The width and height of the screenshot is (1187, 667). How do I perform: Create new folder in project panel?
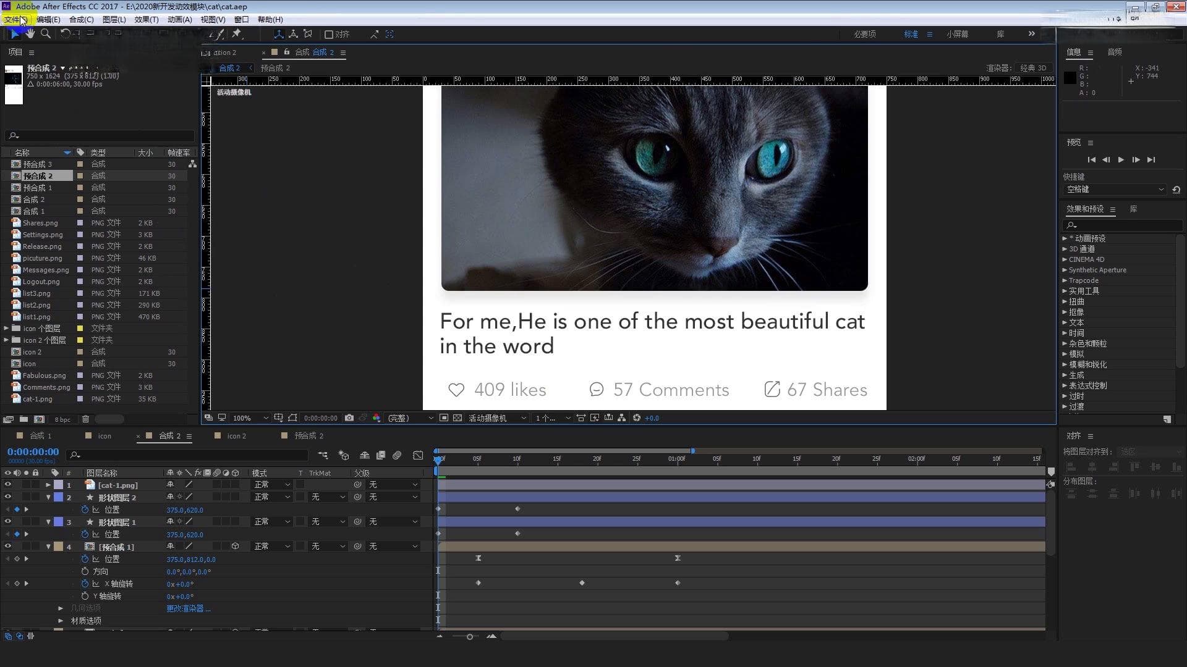[23, 419]
